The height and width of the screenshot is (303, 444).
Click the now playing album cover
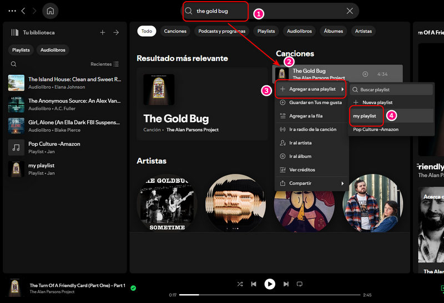pyautogui.click(x=15, y=287)
